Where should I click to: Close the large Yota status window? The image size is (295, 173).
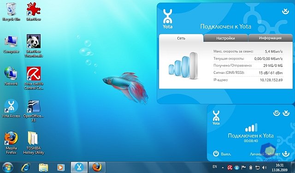[285, 11]
